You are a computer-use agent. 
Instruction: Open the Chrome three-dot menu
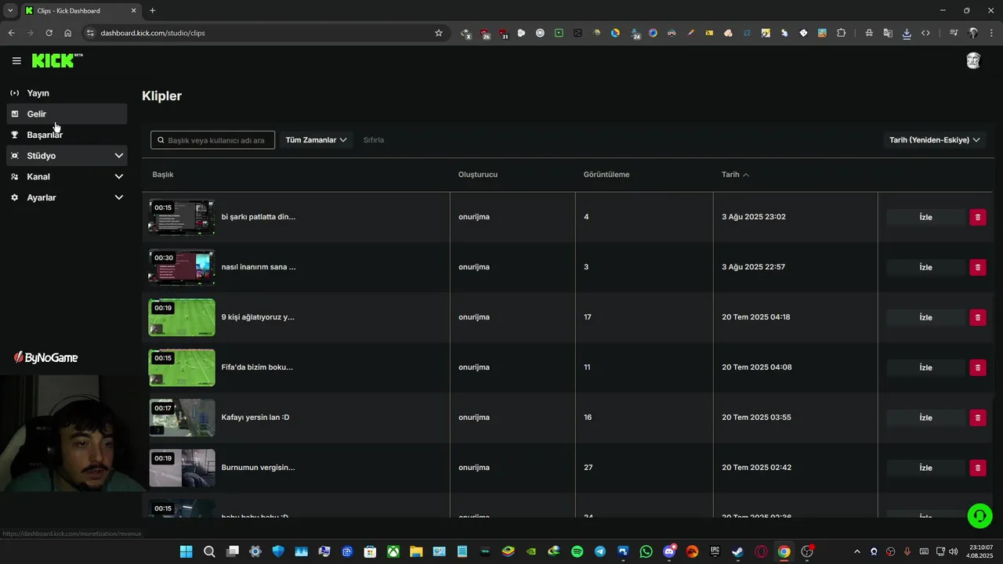(991, 33)
